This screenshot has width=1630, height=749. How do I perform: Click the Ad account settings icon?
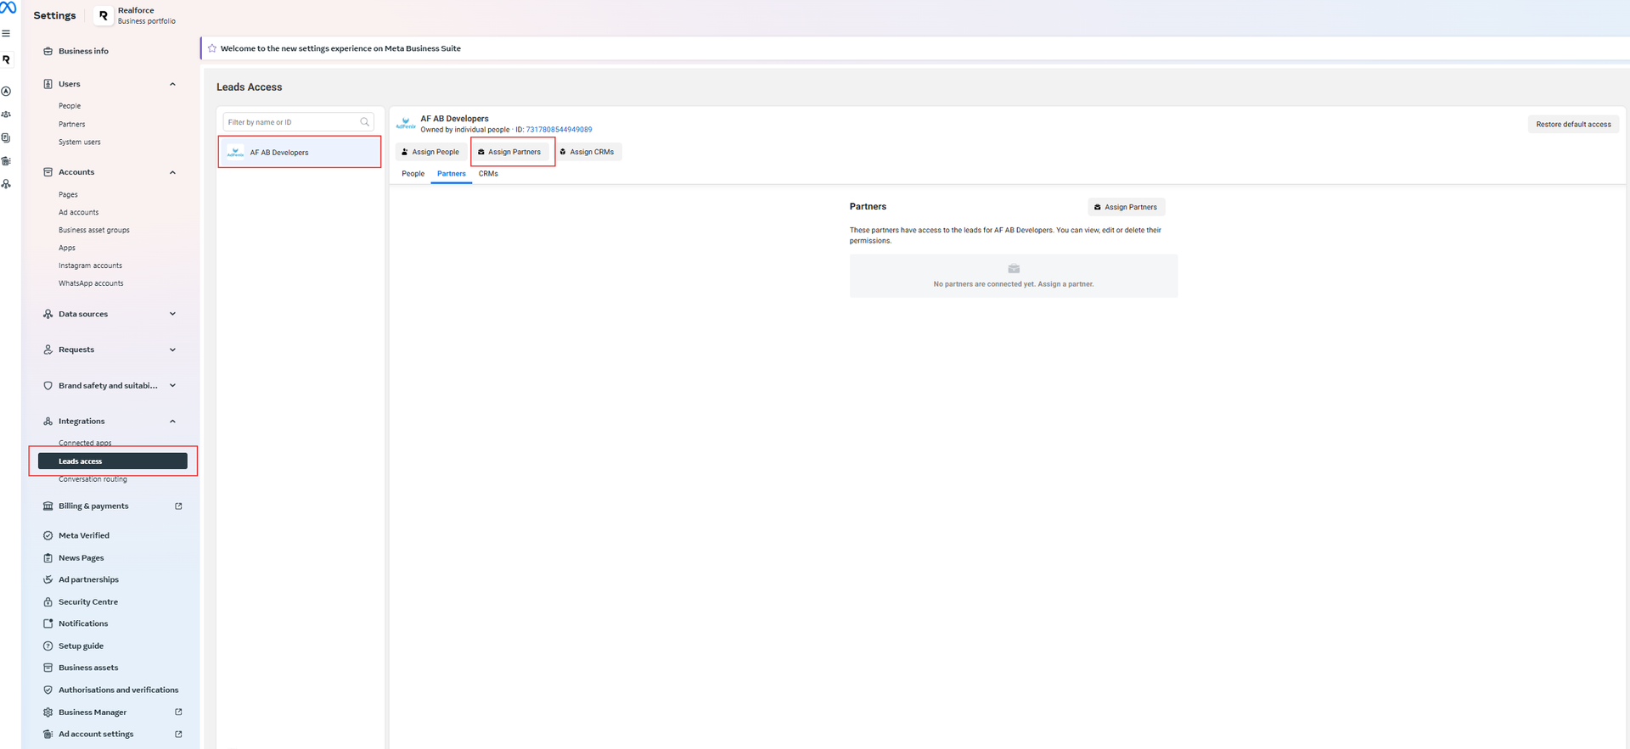point(48,734)
